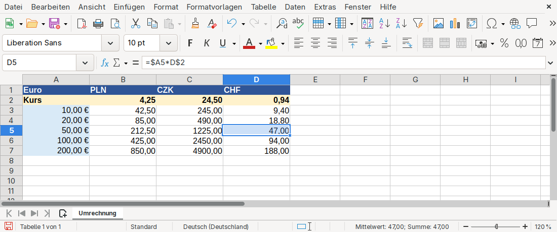Sort ascending A to Z
This screenshot has width=557, height=232.
point(384,24)
